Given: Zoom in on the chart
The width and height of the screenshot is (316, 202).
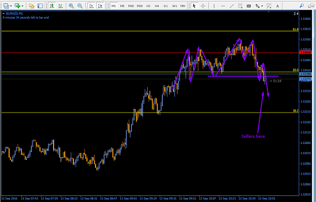Looking at the screenshot, I should coord(71,6).
